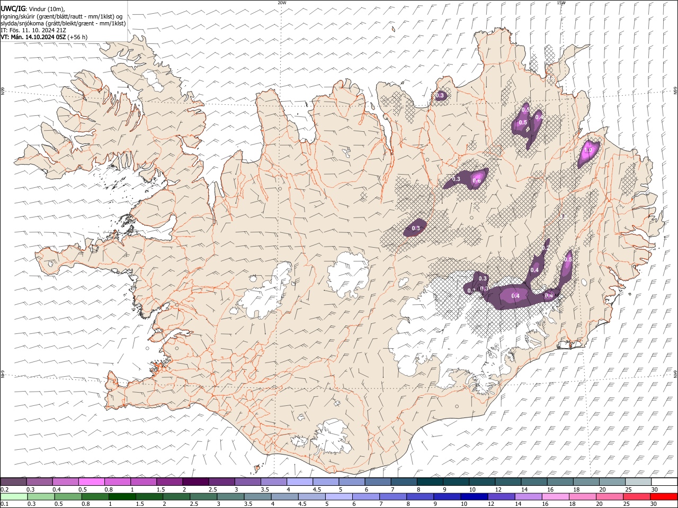Viewport: 678px width, 508px height.
Task: Pick the upper legend swatch labeled 6
Action: [378, 482]
